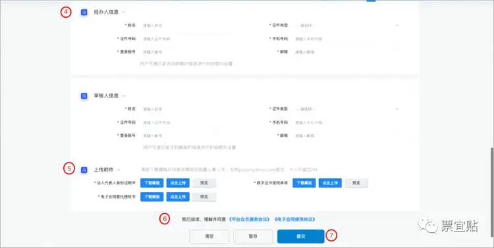Screen dimensions: 494x248
Task: Click the blue icon beside 经办人信息
Action: point(84,12)
